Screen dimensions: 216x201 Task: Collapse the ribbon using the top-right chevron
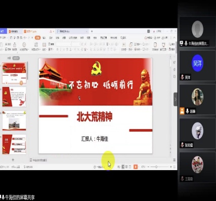(x=175, y=37)
